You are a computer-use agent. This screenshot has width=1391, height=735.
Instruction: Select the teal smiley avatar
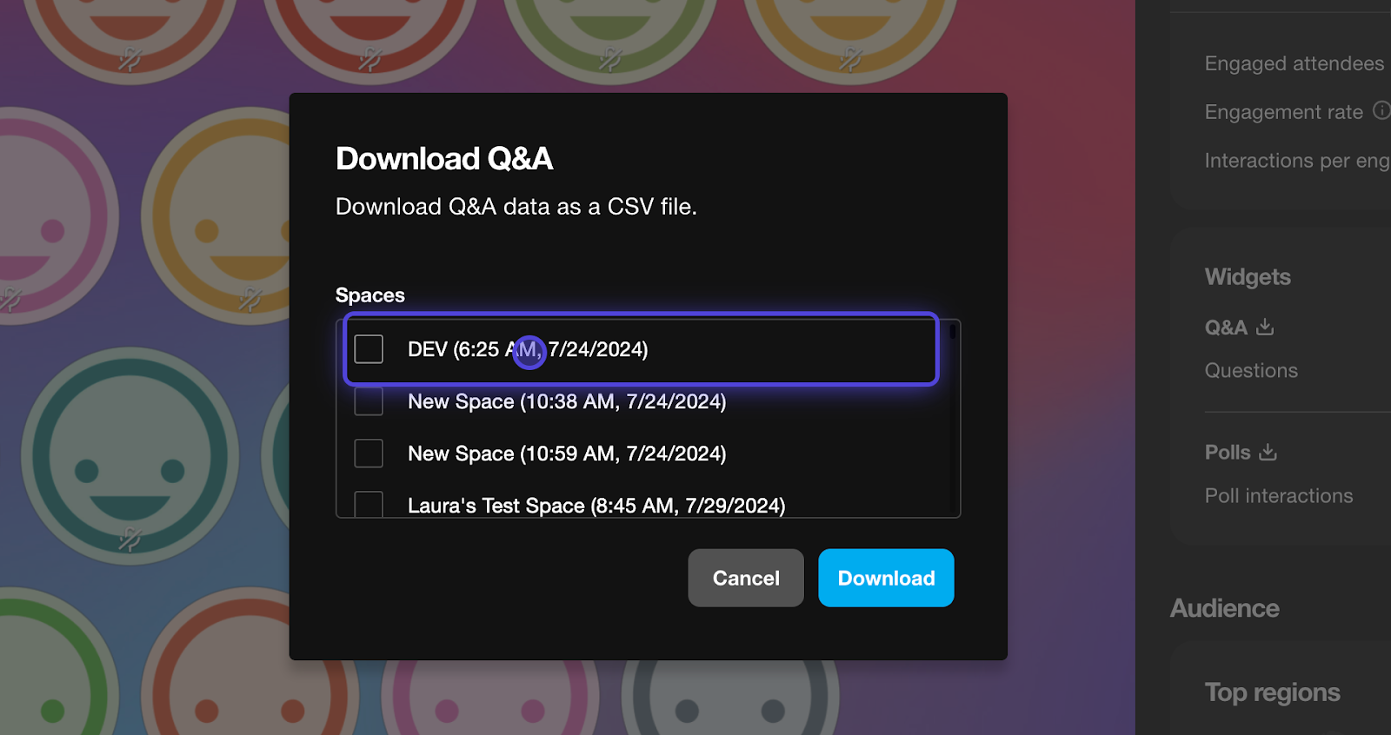(x=130, y=456)
